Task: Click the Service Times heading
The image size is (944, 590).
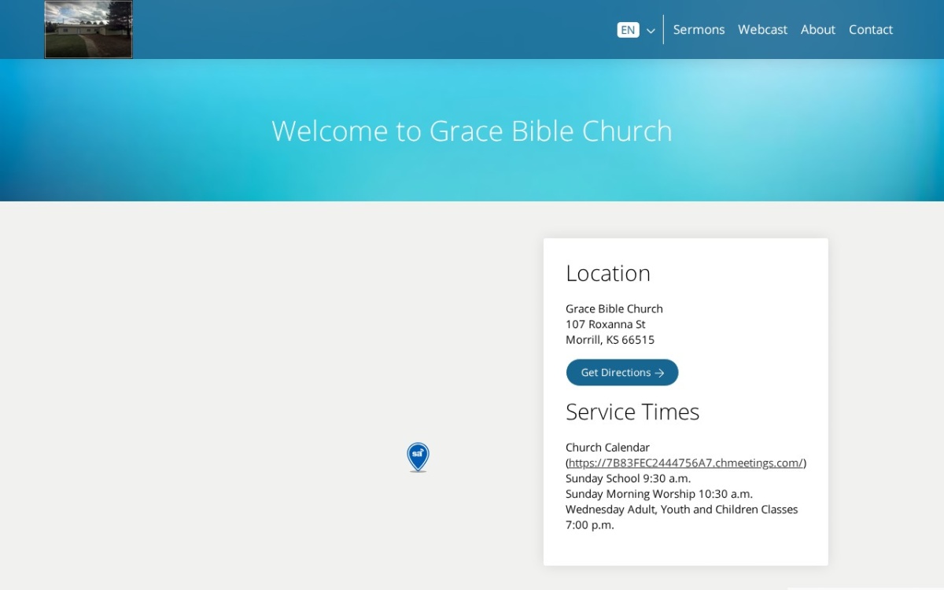Action: (632, 411)
